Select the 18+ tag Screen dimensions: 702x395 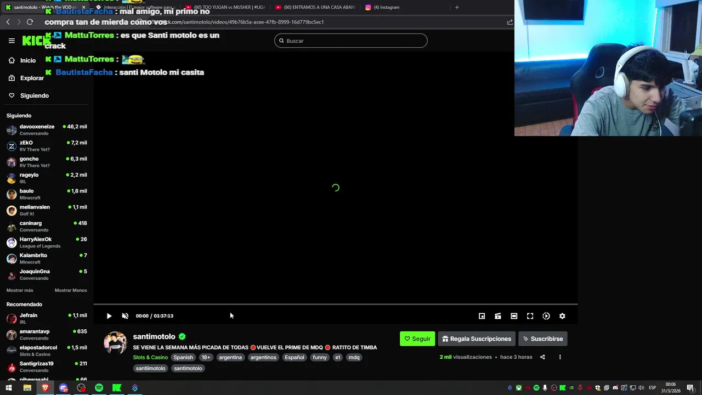click(206, 357)
